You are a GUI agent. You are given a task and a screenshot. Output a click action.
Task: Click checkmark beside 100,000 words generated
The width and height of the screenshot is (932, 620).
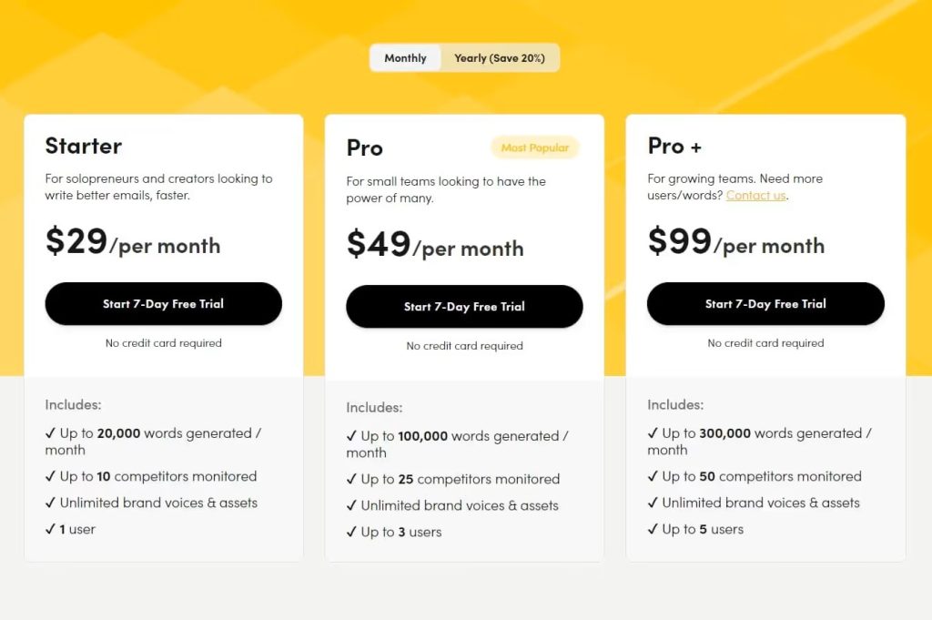tap(351, 436)
